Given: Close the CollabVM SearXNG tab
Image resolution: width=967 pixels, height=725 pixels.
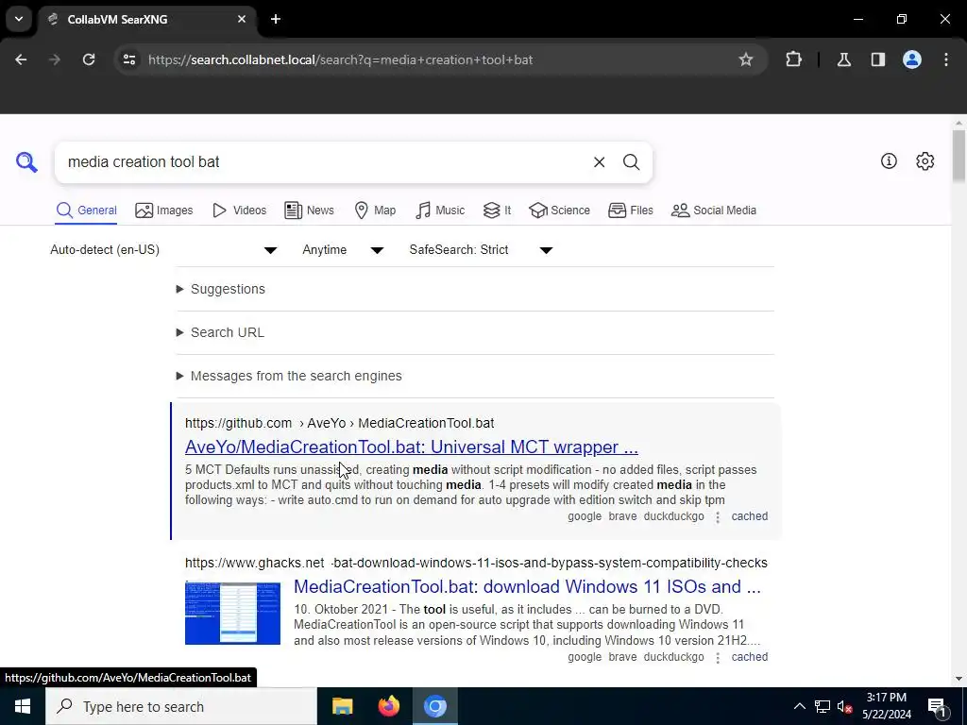Looking at the screenshot, I should tap(242, 19).
